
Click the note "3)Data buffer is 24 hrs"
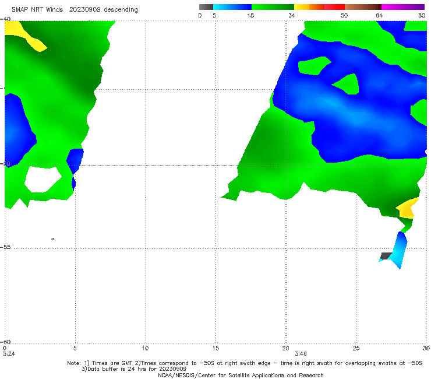tap(134, 369)
